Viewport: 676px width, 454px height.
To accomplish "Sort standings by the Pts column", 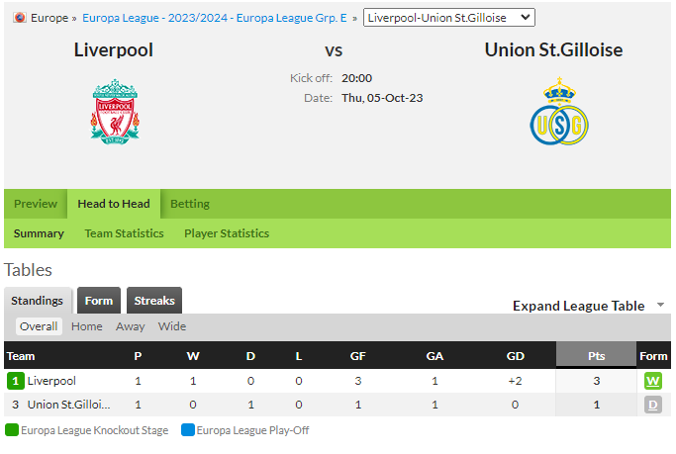I will [x=596, y=355].
